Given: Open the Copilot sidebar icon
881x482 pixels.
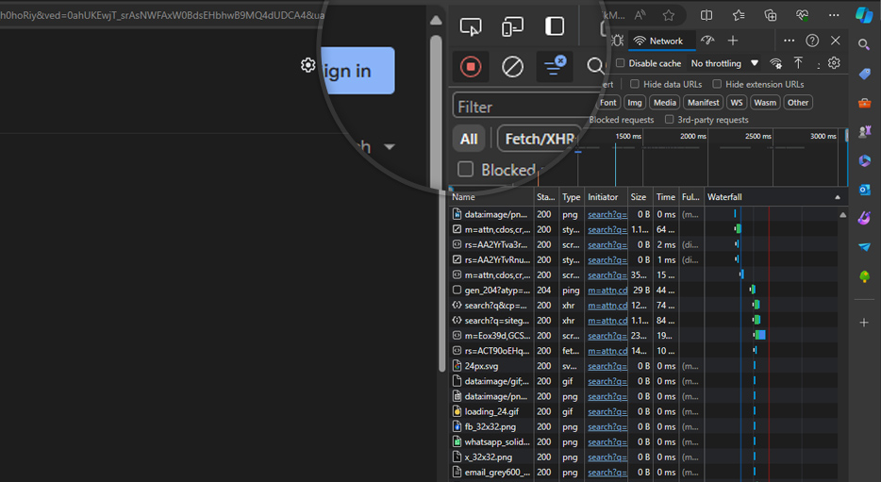Looking at the screenshot, I should (864, 15).
